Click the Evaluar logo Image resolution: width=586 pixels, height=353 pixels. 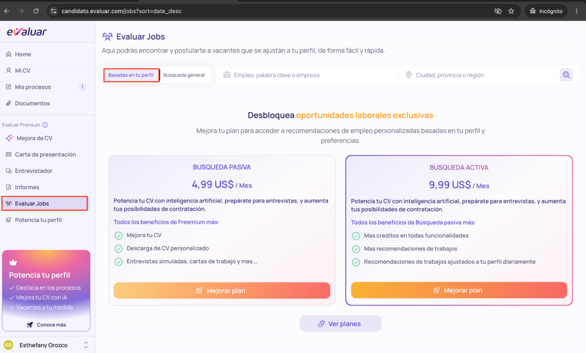pos(27,31)
